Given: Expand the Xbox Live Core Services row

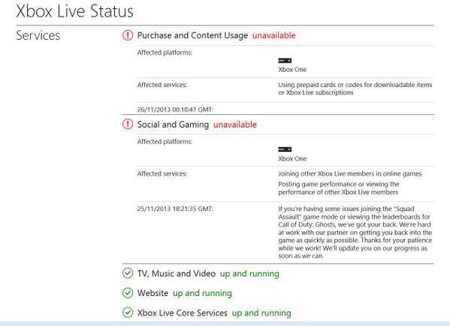Looking at the screenshot, I should (x=183, y=312).
